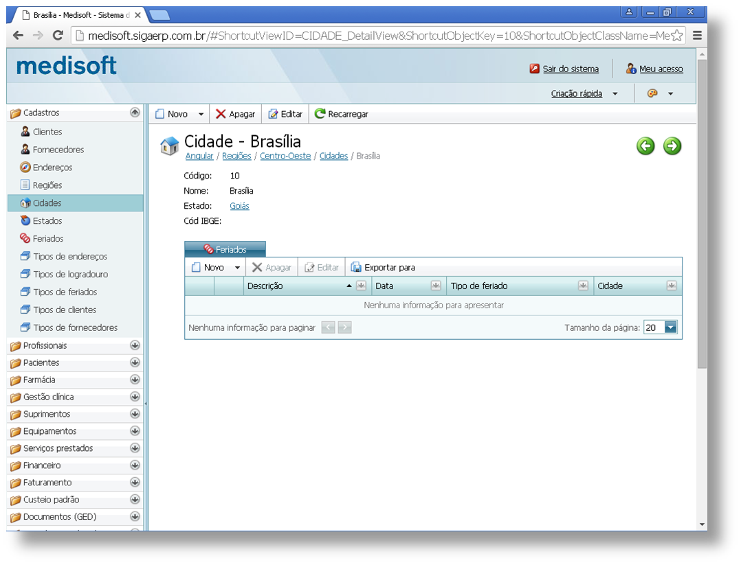Open the theme chooser dropdown arrow
Screen dimensions: 741x565
click(x=670, y=94)
